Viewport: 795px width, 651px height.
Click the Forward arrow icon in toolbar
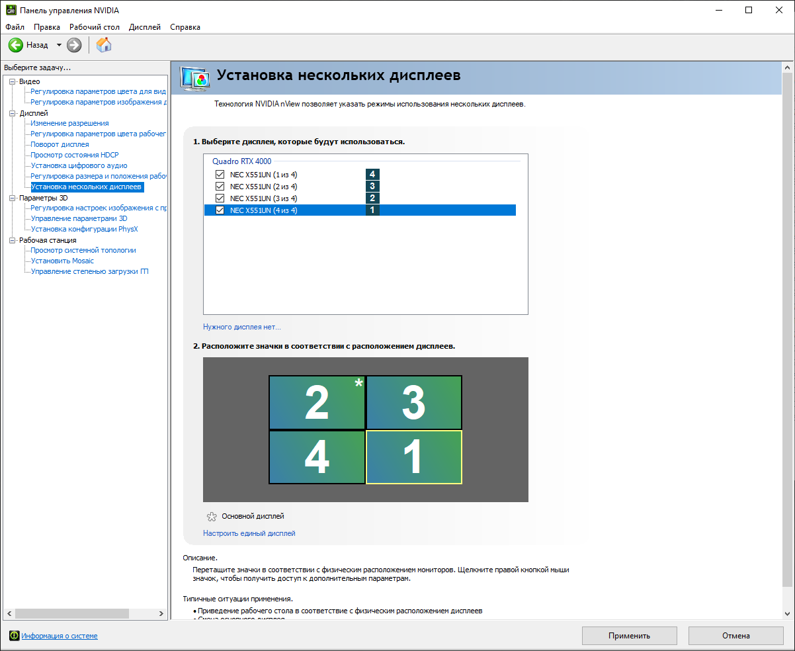[x=74, y=45]
